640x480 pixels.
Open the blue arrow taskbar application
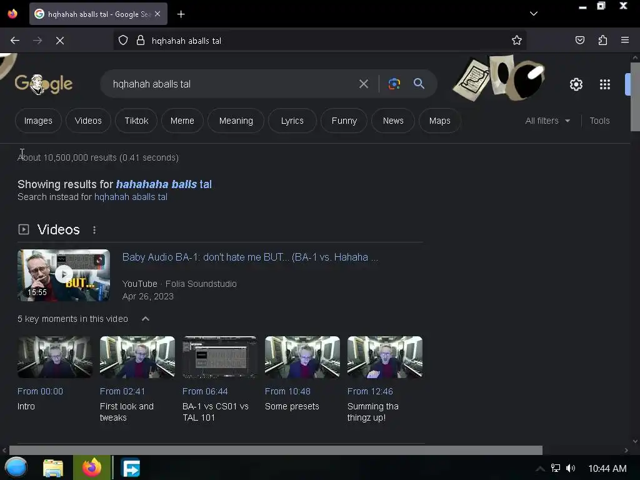point(131,468)
